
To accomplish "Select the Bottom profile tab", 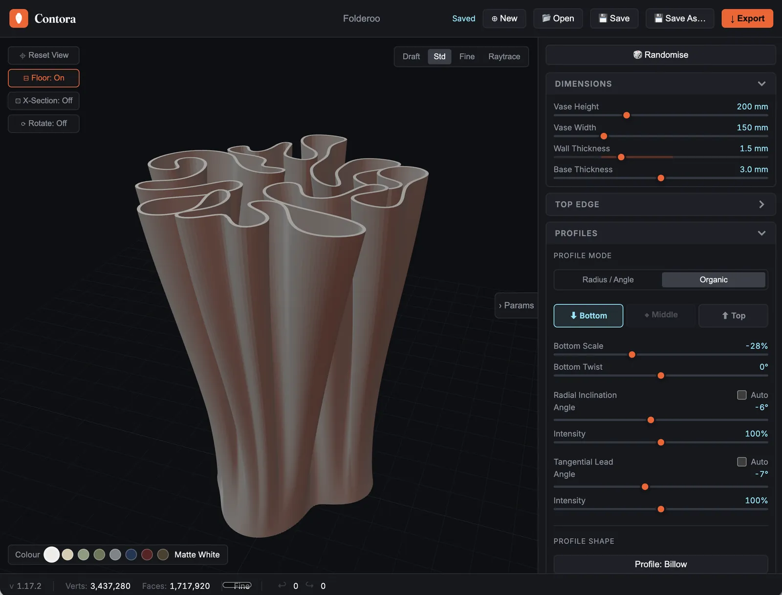I will point(588,316).
